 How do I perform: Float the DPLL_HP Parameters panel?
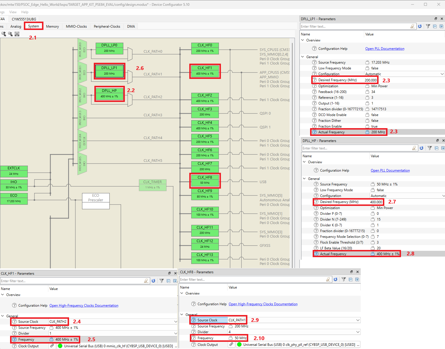[x=437, y=141]
